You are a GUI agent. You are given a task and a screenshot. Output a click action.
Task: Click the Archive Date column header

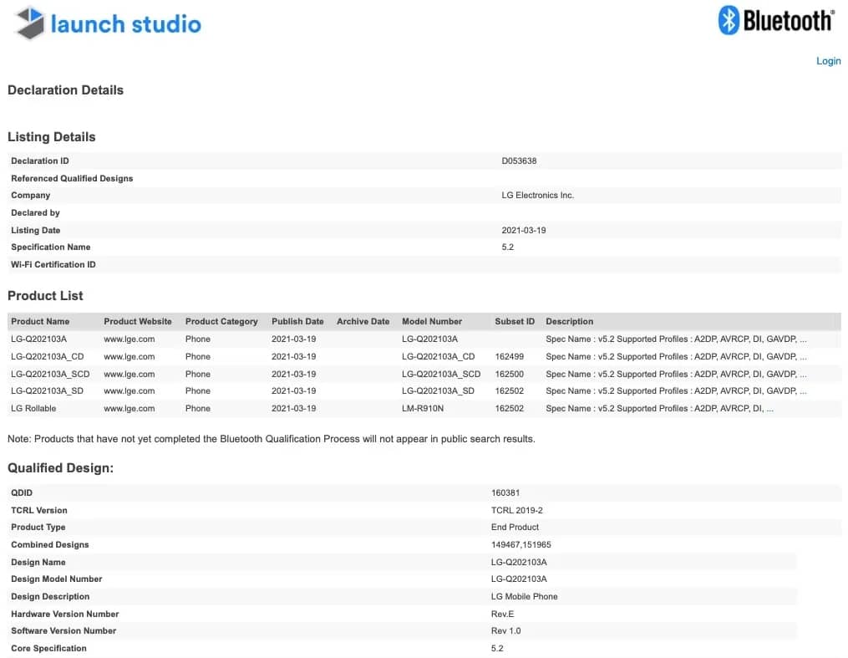click(x=363, y=322)
